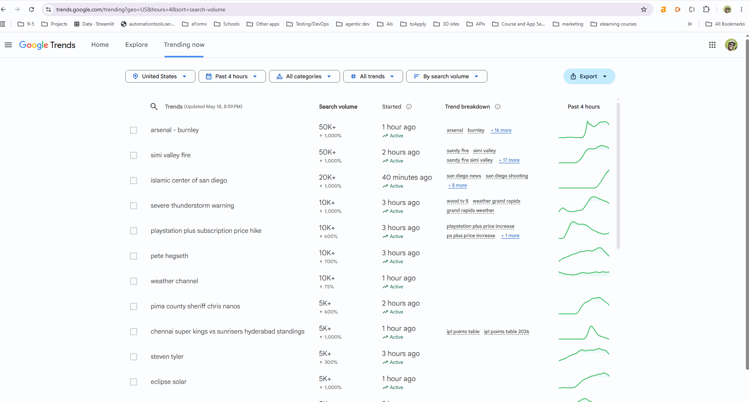Open the automationtools.ser... bookmark
The image size is (749, 402).
148,24
